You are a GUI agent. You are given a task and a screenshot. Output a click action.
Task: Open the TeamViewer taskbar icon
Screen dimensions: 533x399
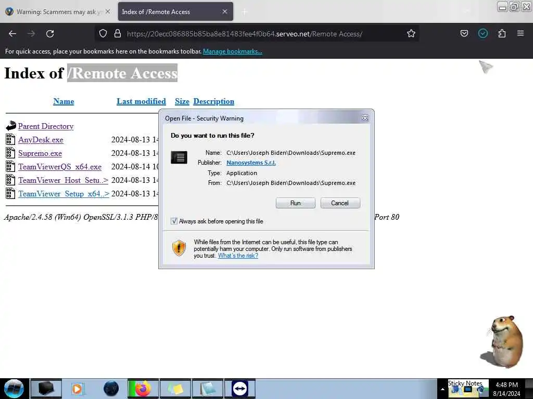(239, 389)
